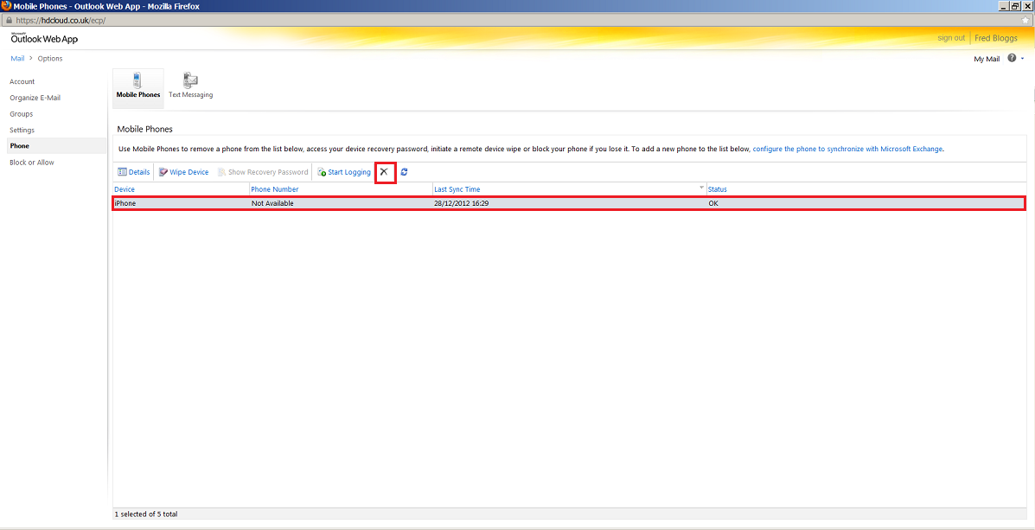Expand the dropdown arrow beside the help icon
1035x530 pixels.
pos(1022,58)
